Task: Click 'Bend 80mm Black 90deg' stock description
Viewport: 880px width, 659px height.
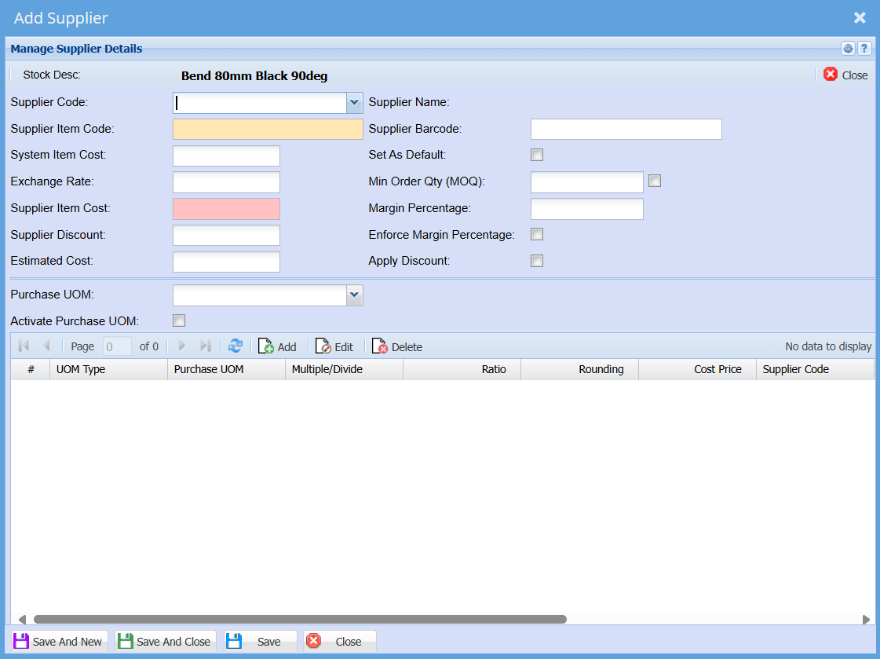Action: click(254, 75)
